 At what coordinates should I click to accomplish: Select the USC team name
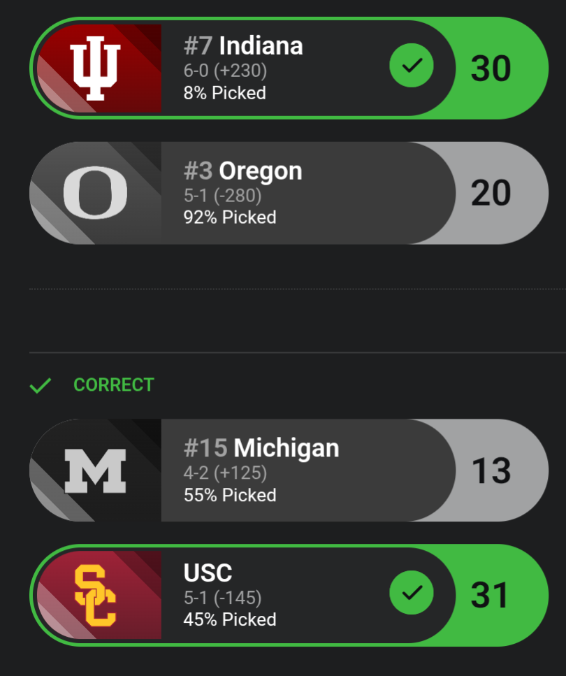click(x=208, y=573)
